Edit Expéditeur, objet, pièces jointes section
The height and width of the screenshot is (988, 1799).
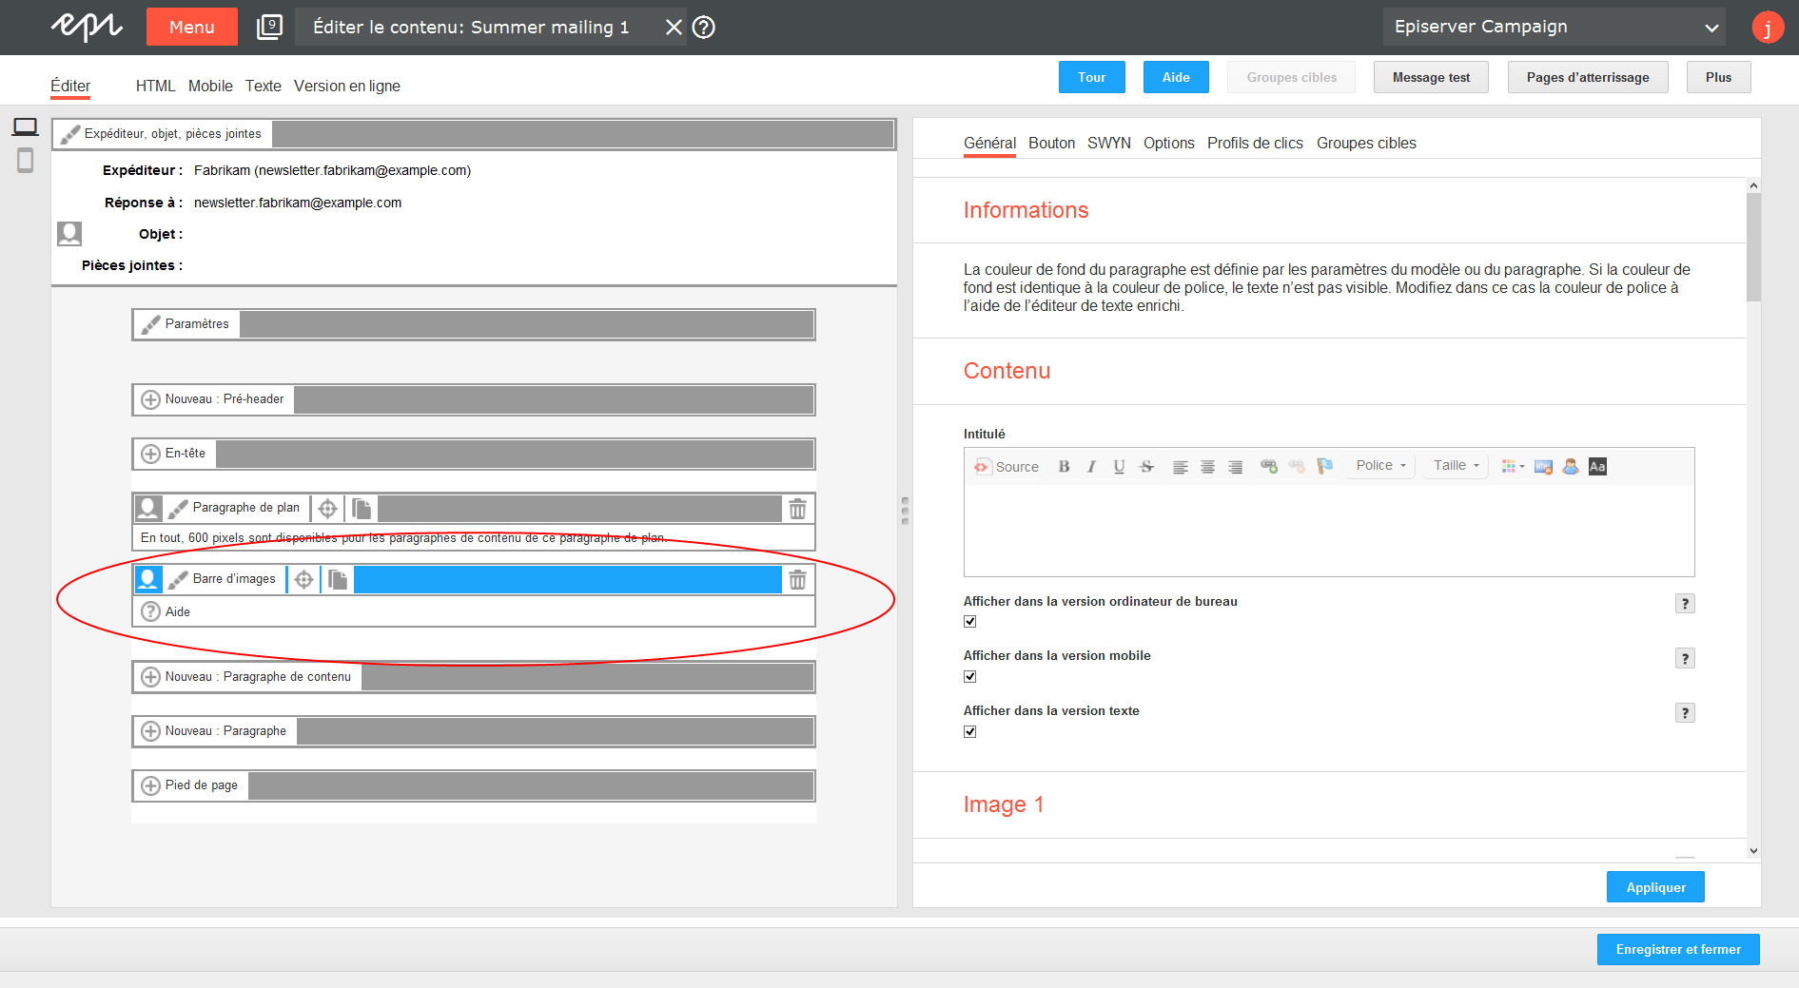click(162, 134)
